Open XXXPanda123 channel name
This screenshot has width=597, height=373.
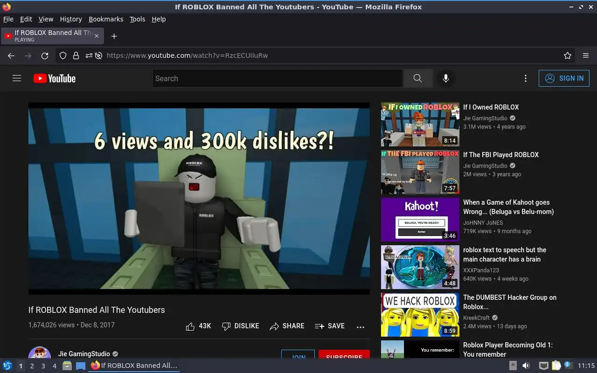click(x=481, y=270)
